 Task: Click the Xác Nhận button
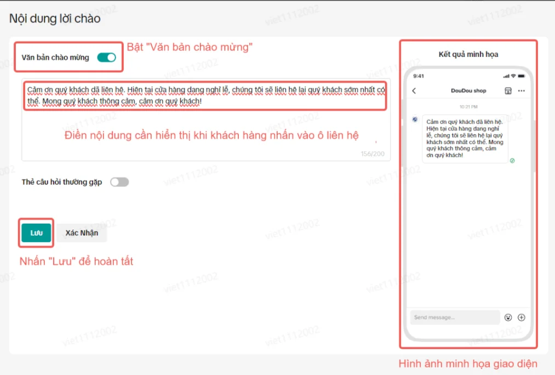tap(82, 232)
